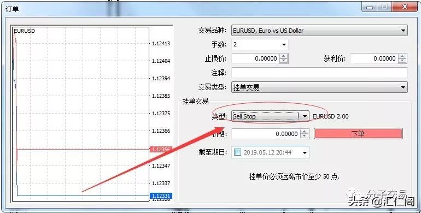Click the EURUSD 2.00 text label
The width and height of the screenshot is (421, 213).
(x=331, y=116)
